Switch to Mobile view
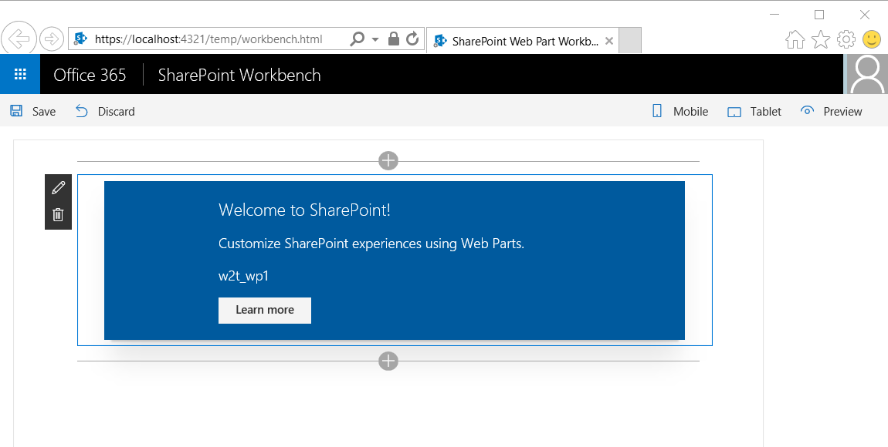This screenshot has width=888, height=447. tap(680, 111)
